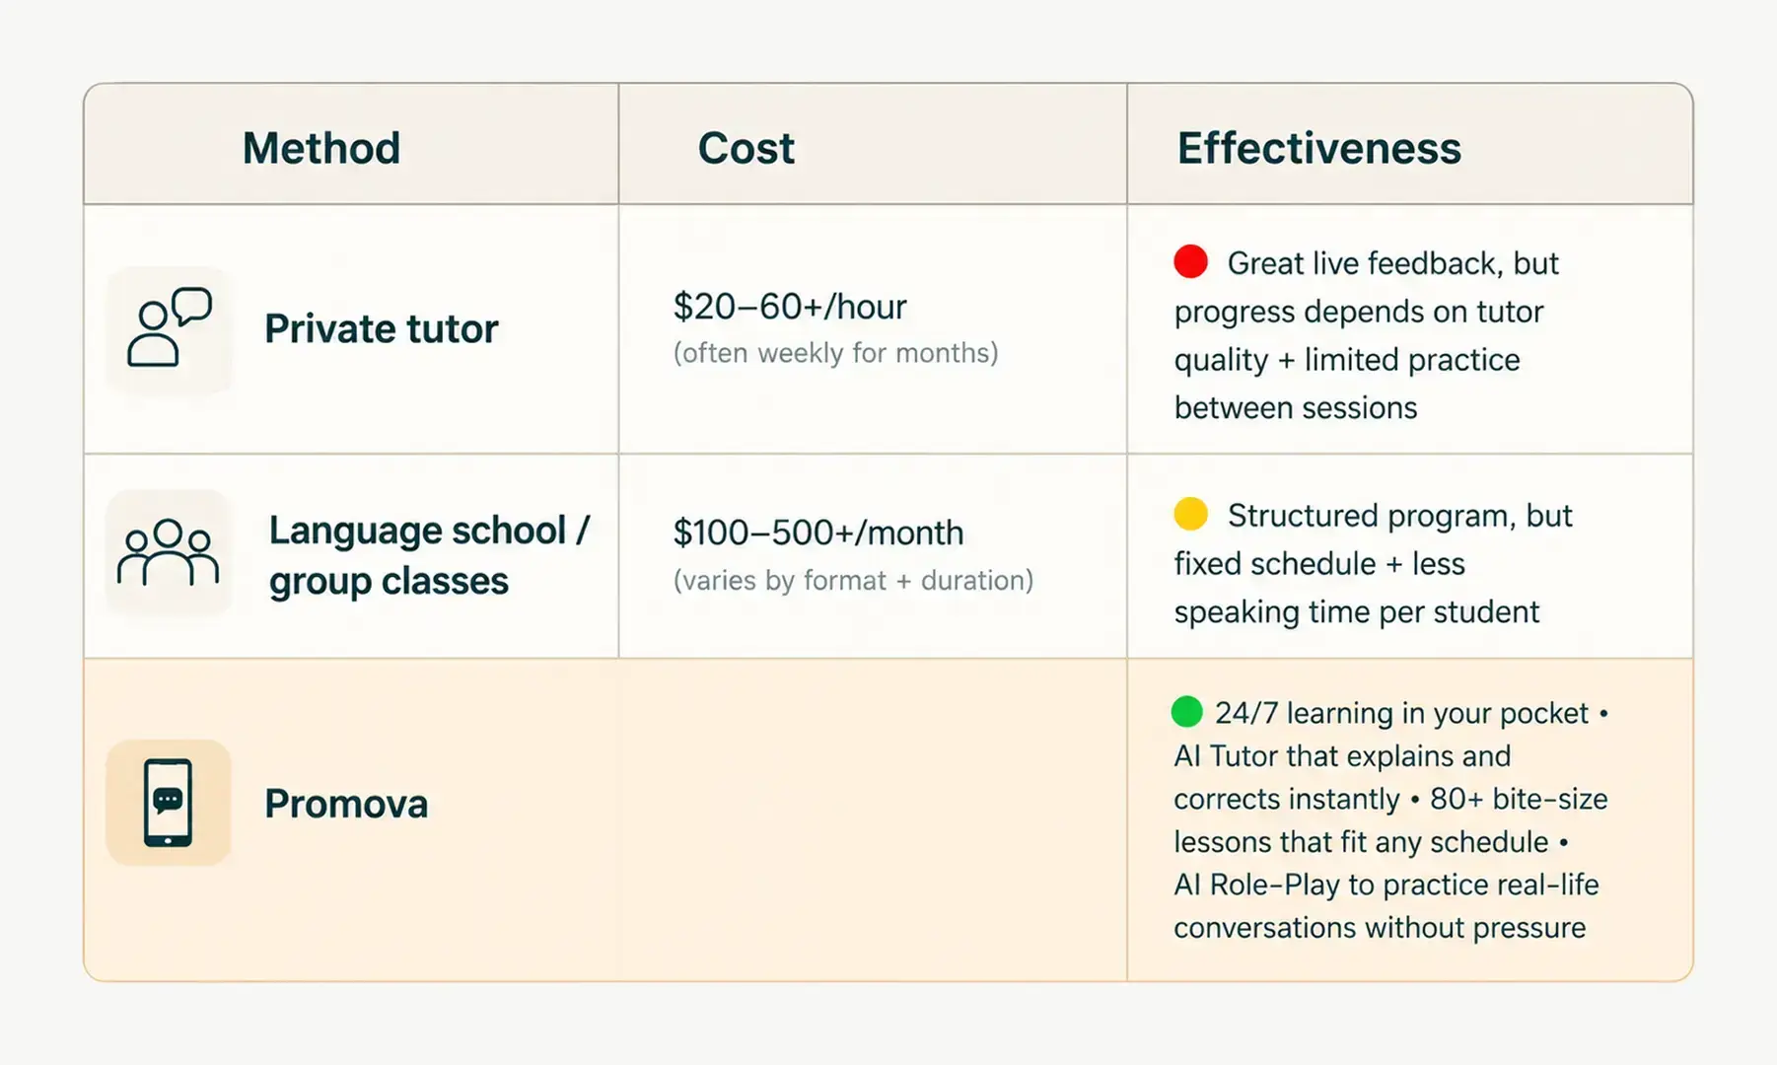Select the Cost column header
This screenshot has height=1065, width=1777.
point(746,148)
